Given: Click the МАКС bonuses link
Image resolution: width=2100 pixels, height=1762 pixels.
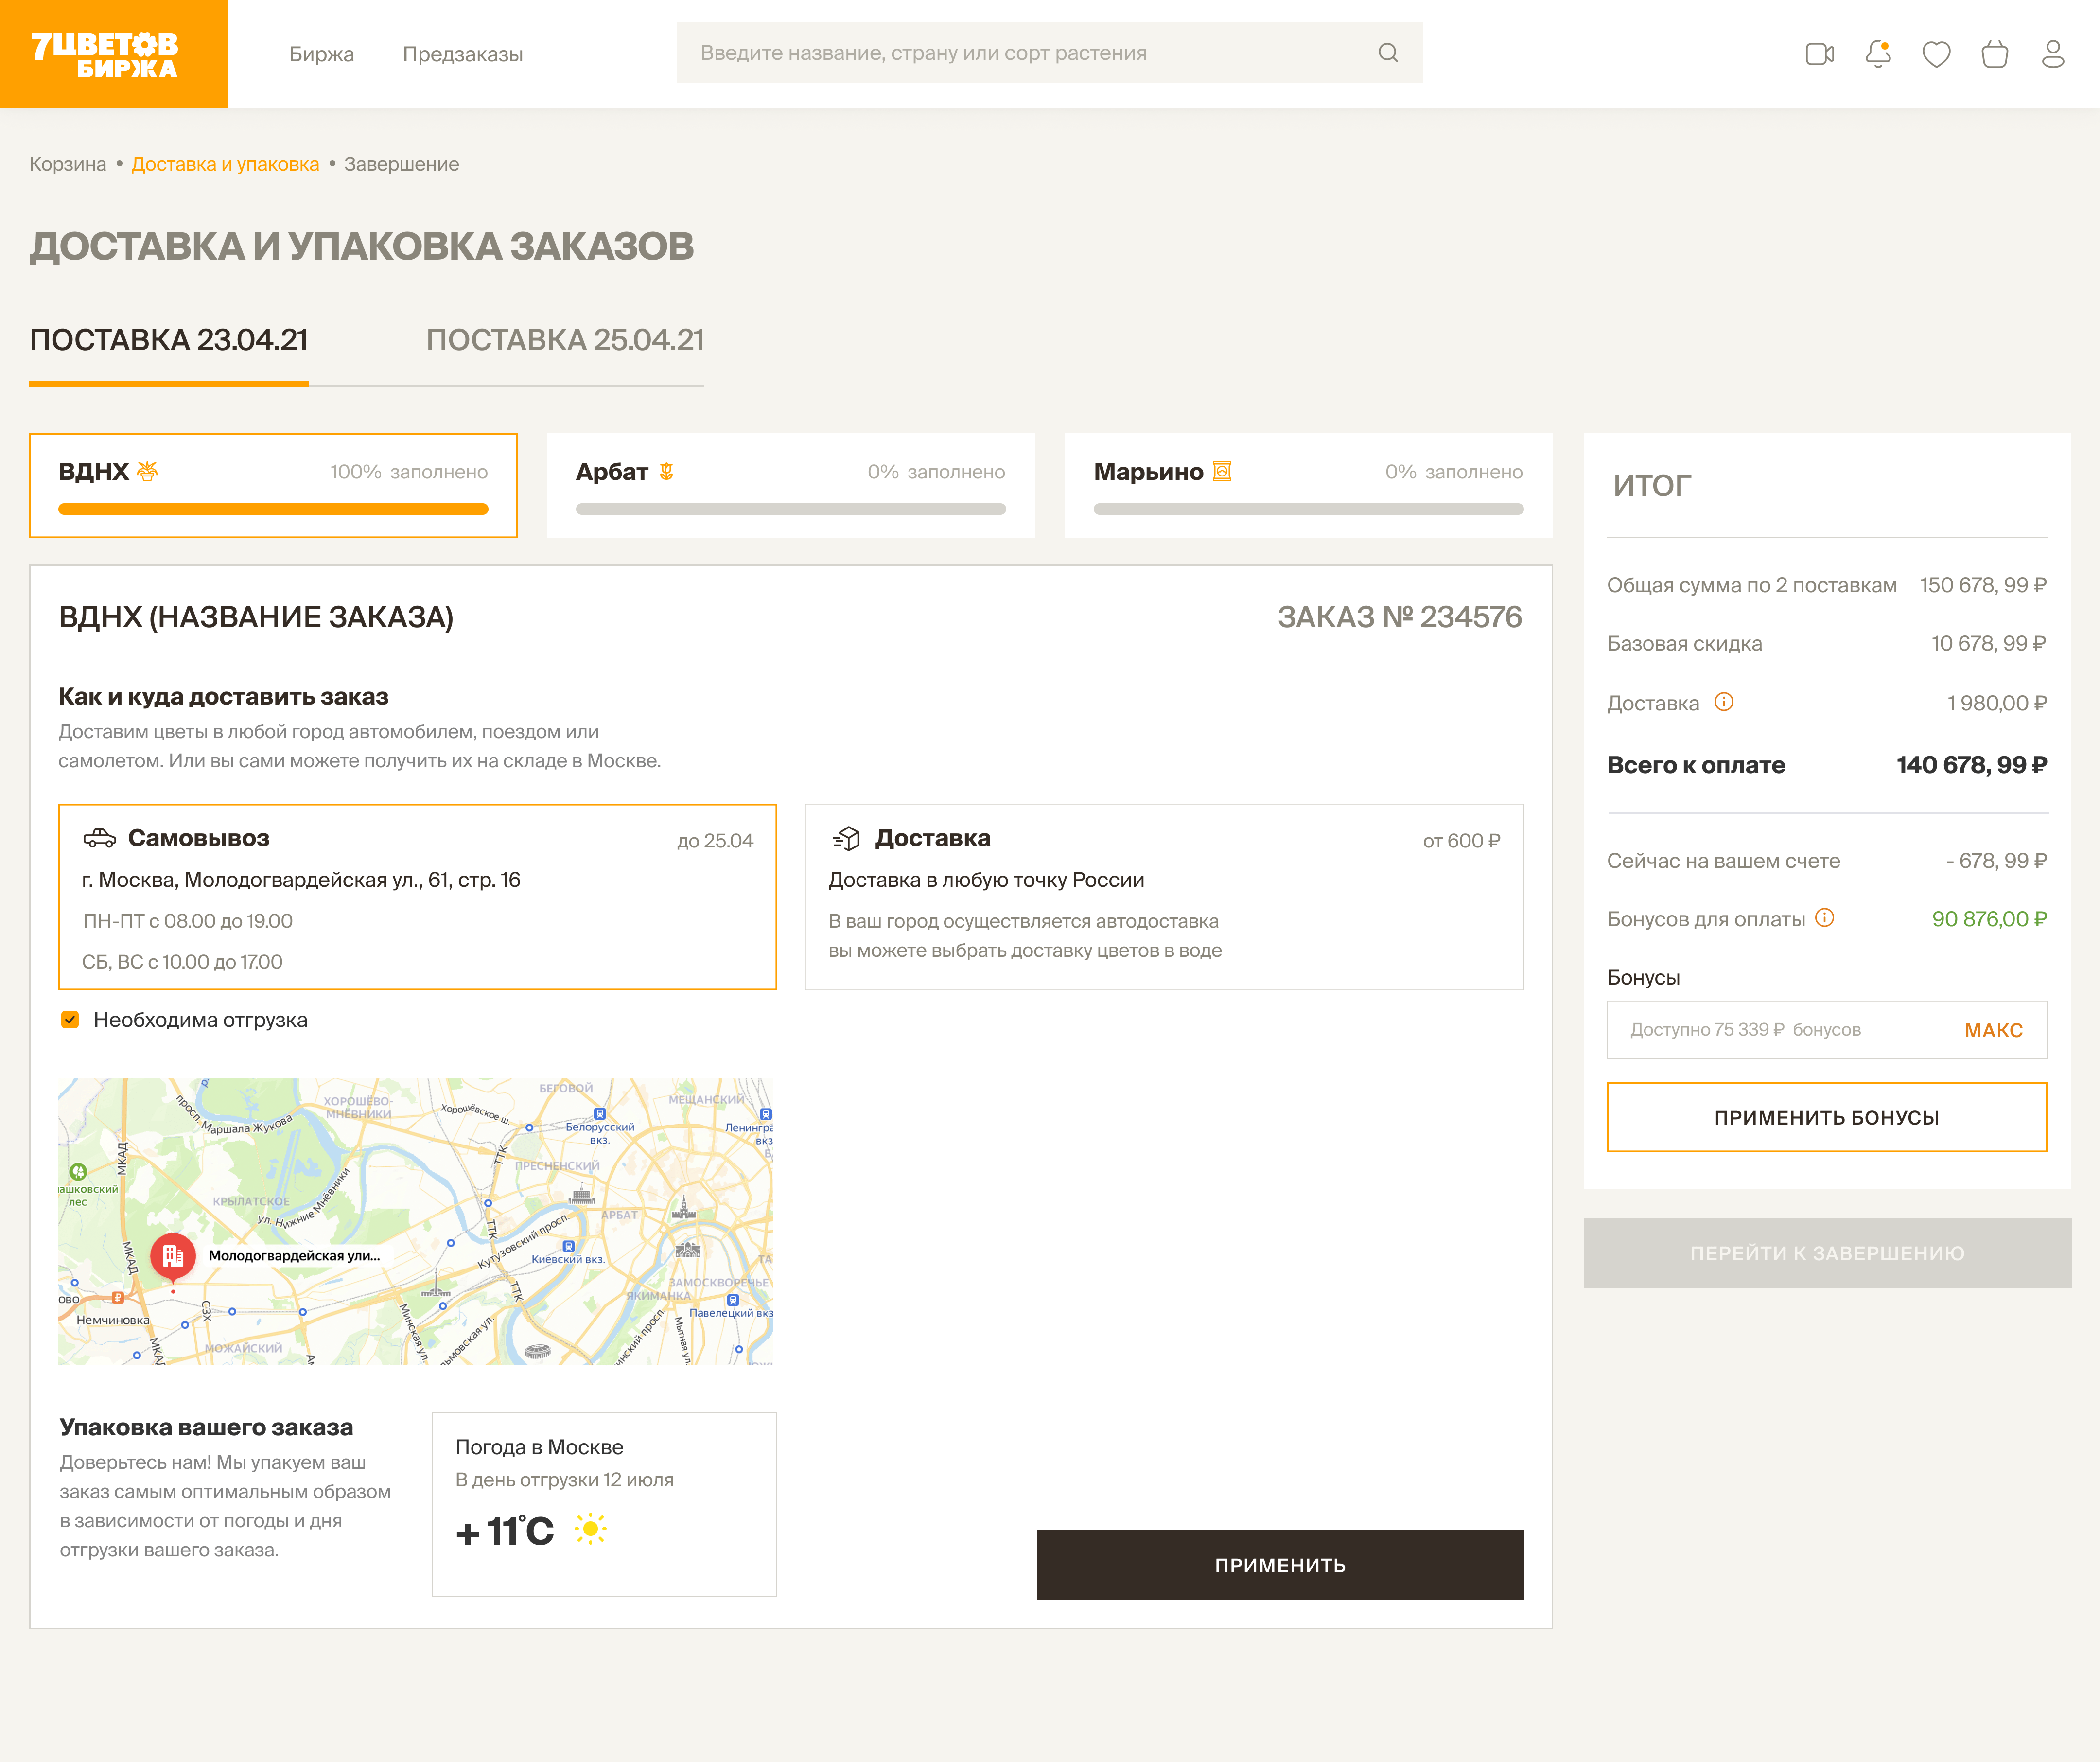Looking at the screenshot, I should [x=1993, y=1030].
